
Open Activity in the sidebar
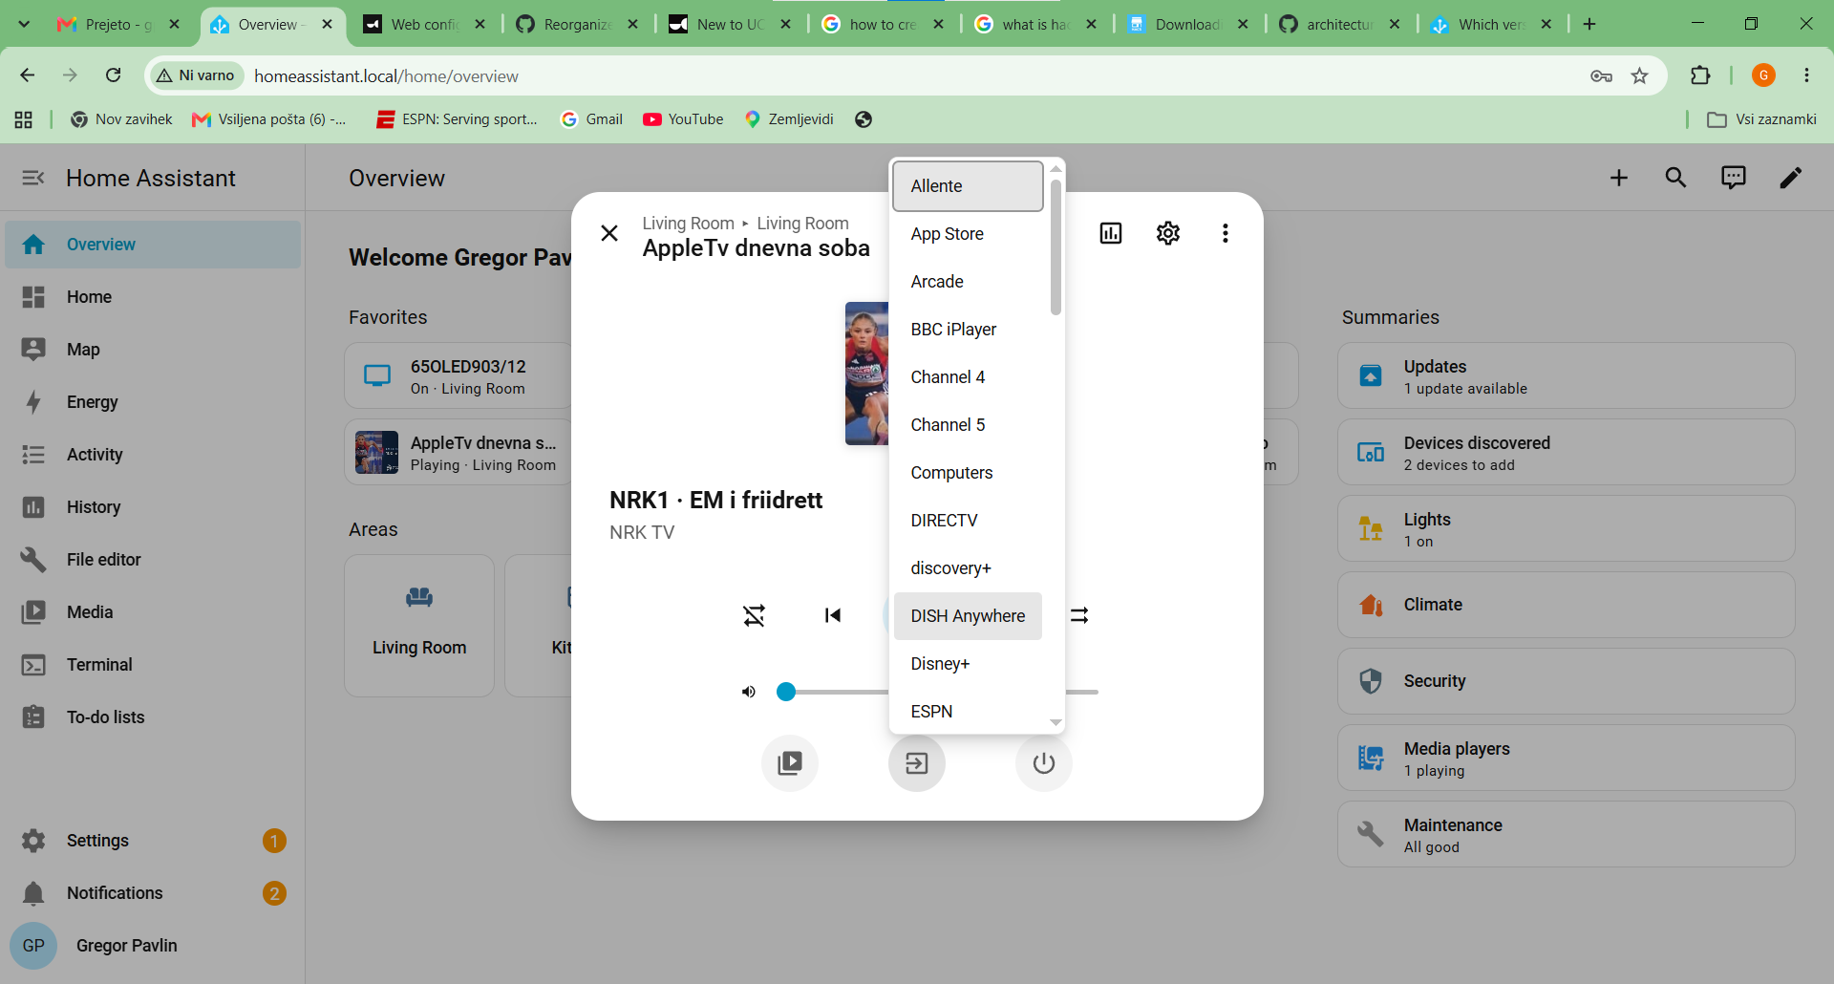[153, 455]
